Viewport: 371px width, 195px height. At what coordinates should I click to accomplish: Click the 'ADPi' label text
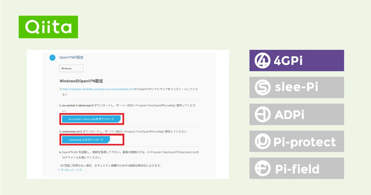pyautogui.click(x=289, y=115)
